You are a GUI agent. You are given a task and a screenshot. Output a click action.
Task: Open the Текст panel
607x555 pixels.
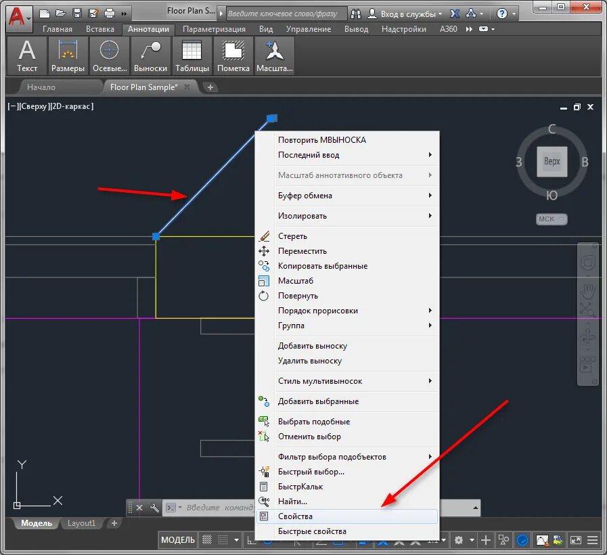coord(27,56)
